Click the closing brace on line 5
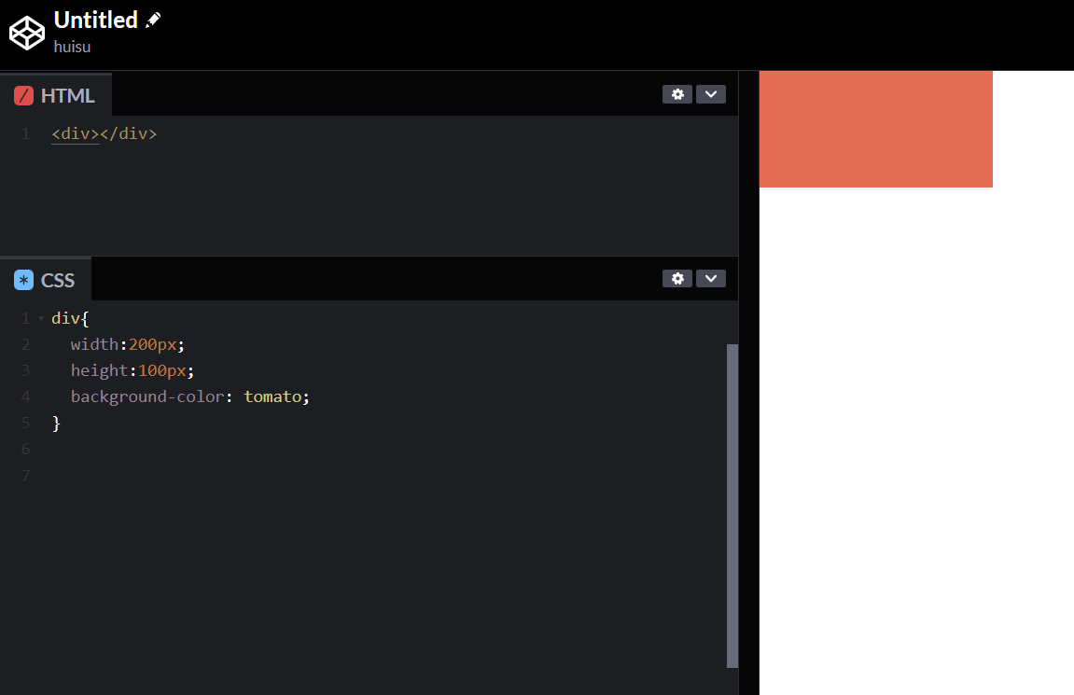1074x695 pixels. (56, 424)
